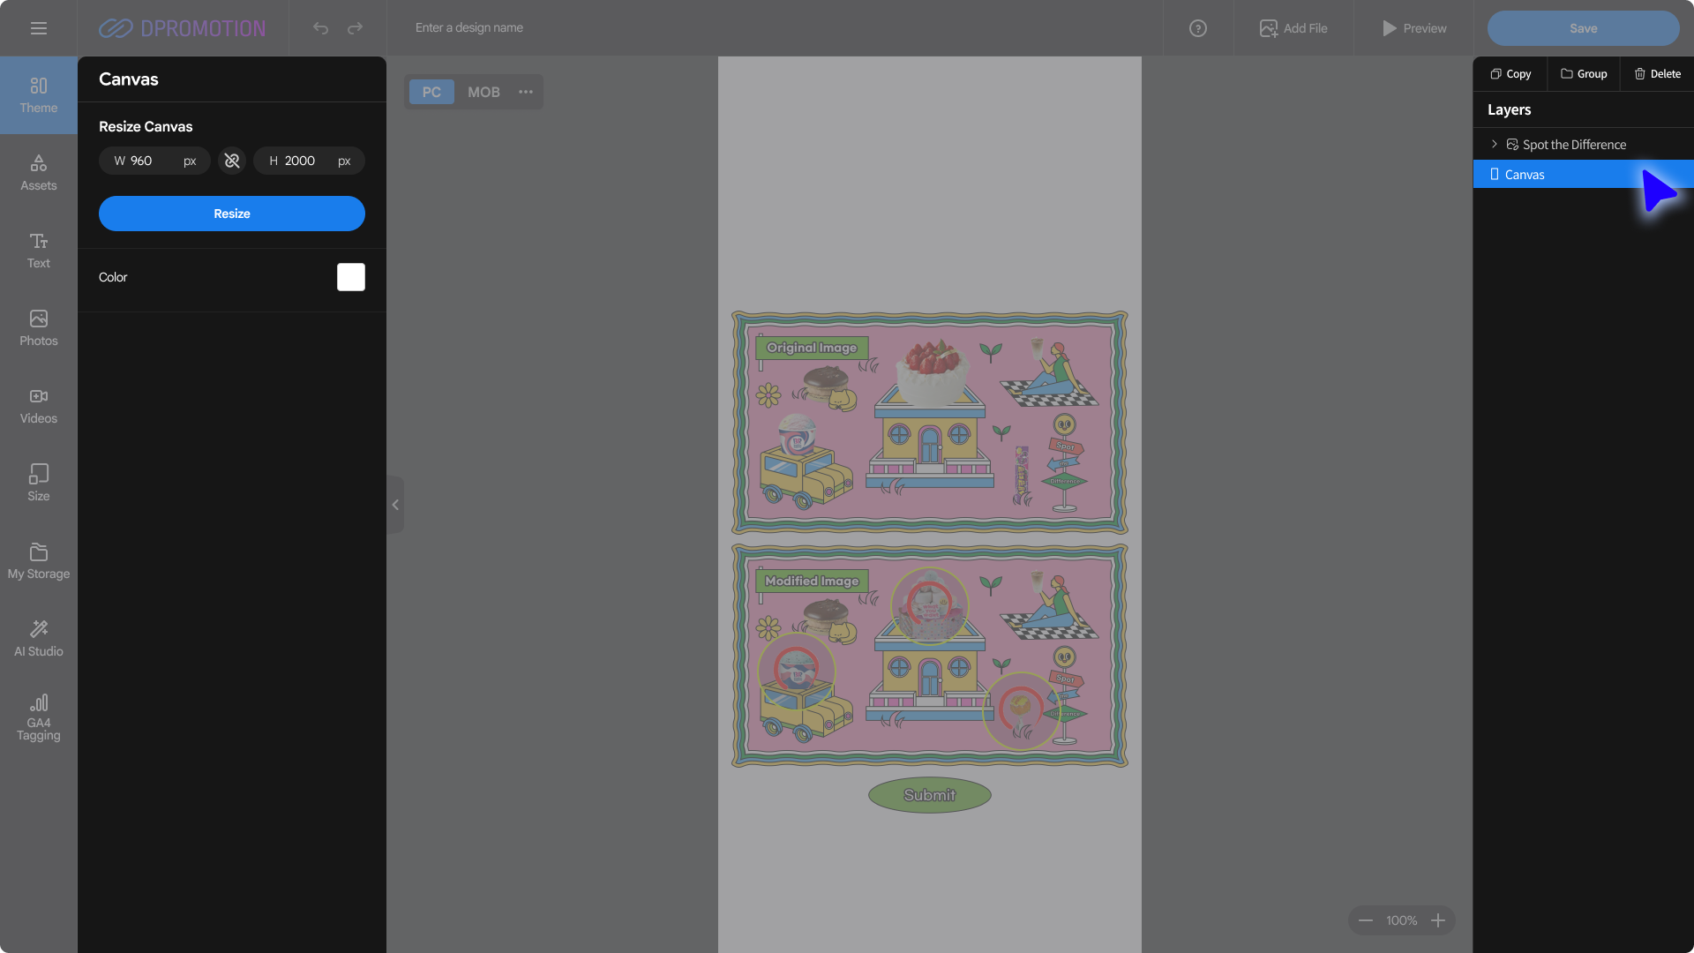Click the help question mark icon
Viewport: 1694px width, 953px height.
tap(1197, 28)
